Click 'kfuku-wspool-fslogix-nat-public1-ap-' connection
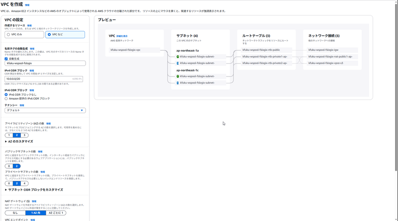Image resolution: width=398 pixels, height=221 pixels. [332, 57]
